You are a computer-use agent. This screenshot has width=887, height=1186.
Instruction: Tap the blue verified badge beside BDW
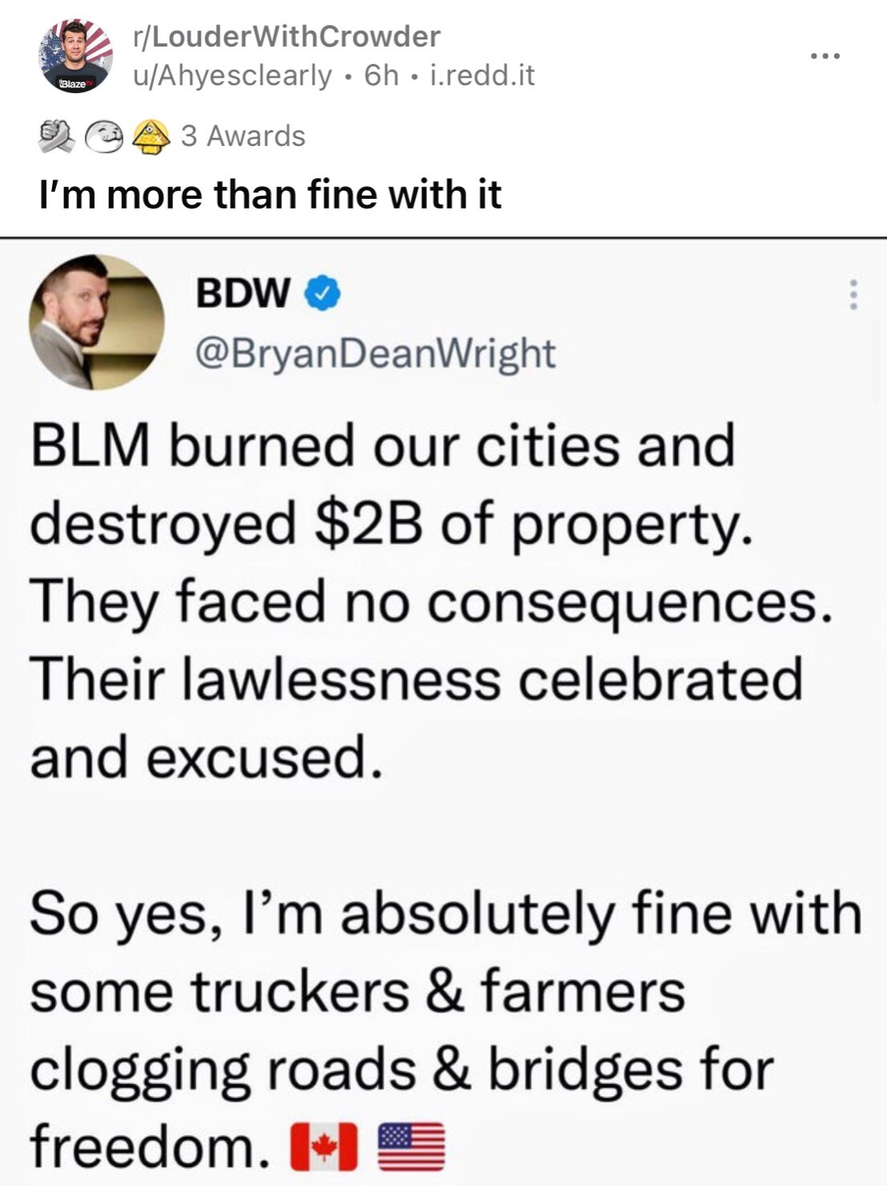(x=323, y=293)
